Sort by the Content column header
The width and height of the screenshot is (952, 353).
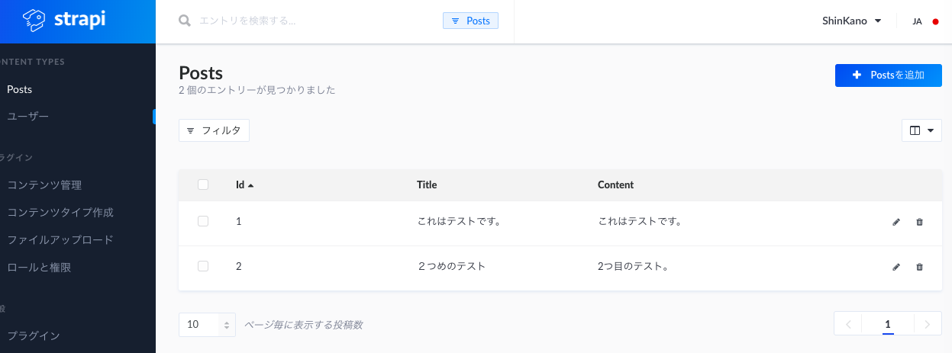tap(615, 185)
